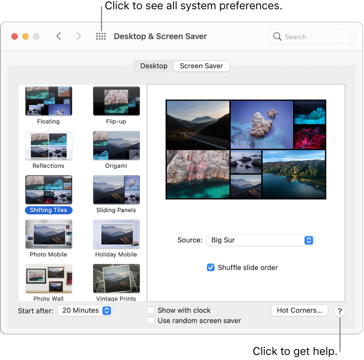The height and width of the screenshot is (360, 364).
Task: Choose the Reflections screen saver thumbnail
Action: point(49,145)
